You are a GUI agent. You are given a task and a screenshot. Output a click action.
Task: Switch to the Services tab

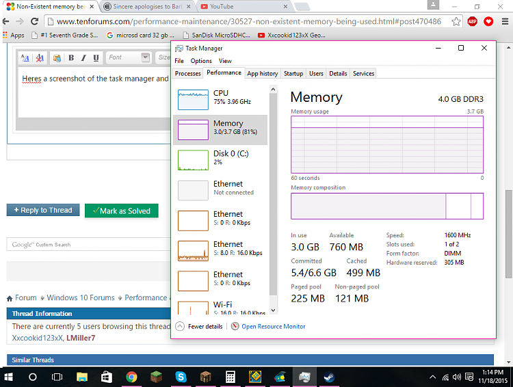click(x=363, y=74)
